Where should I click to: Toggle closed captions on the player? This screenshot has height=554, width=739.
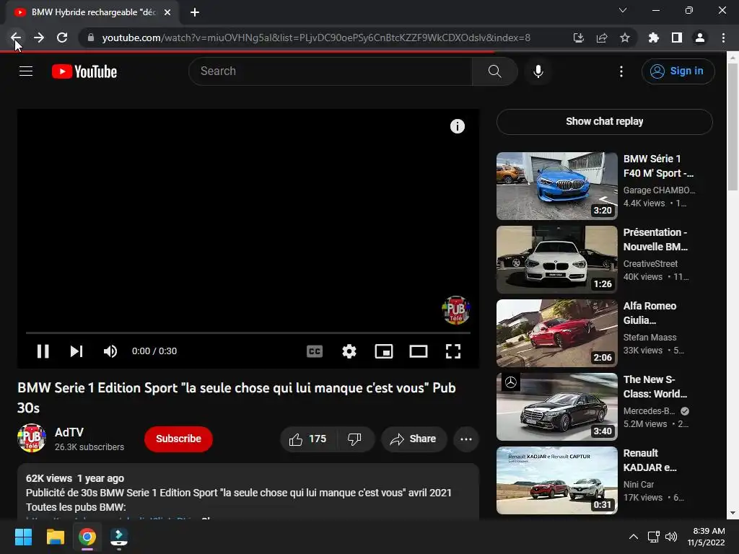tap(315, 351)
